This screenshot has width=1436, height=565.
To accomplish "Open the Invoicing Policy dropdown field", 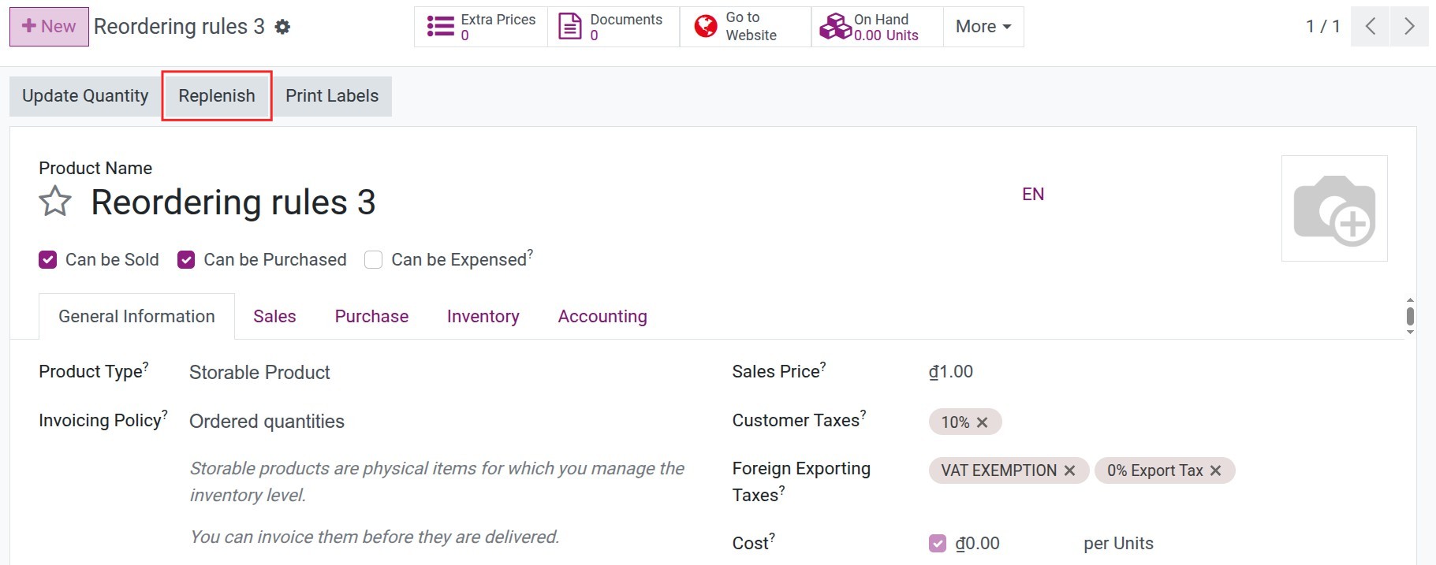I will (x=267, y=422).
